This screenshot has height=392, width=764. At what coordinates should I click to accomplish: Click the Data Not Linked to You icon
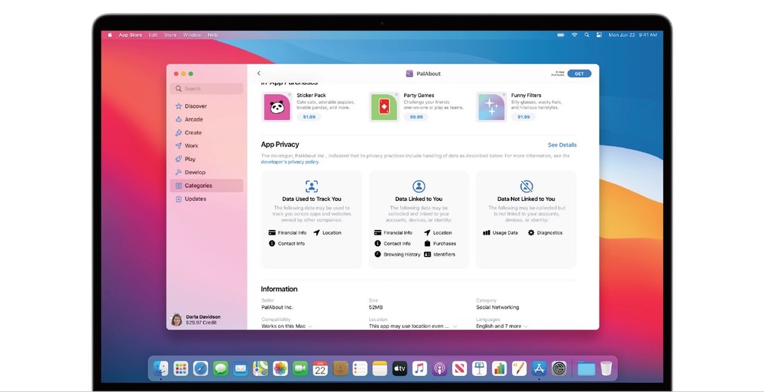pyautogui.click(x=526, y=186)
